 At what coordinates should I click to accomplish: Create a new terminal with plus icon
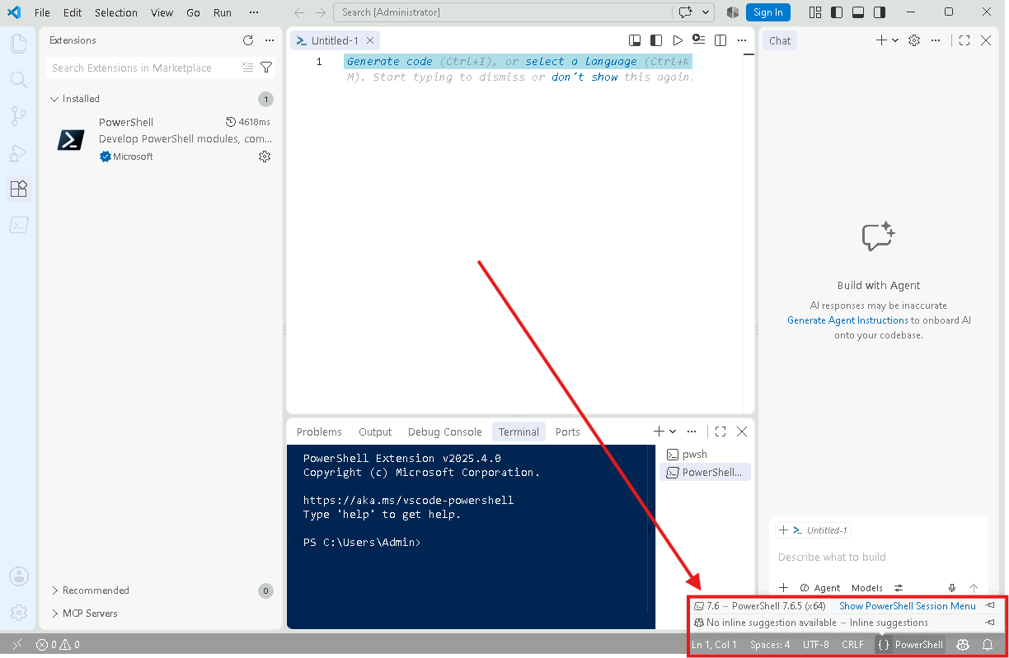pos(659,432)
